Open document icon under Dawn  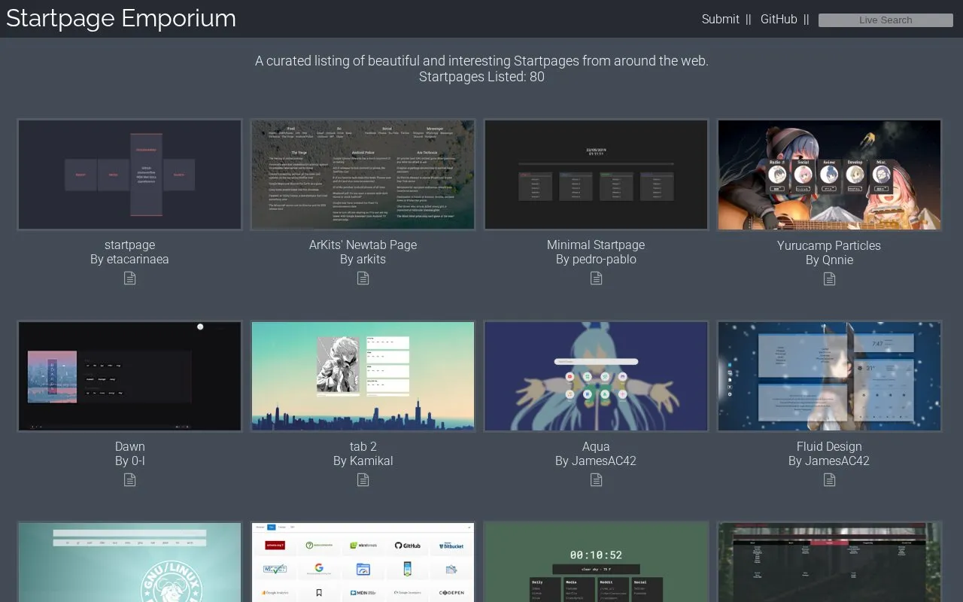(130, 480)
